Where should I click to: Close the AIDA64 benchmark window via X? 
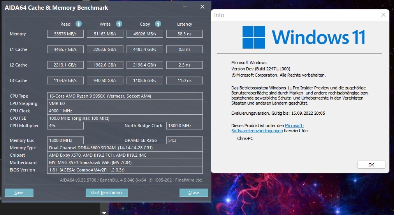point(202,7)
